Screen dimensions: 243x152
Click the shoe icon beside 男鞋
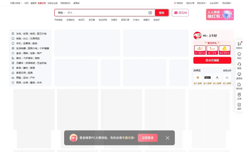click(13, 78)
